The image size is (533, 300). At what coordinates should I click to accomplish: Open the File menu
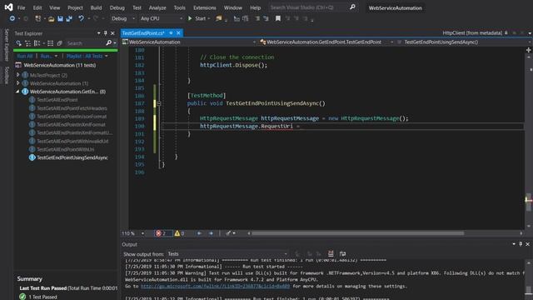click(x=21, y=7)
